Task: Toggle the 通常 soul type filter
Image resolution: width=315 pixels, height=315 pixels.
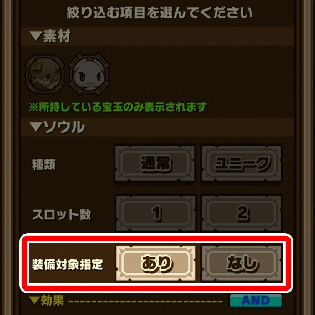Action: click(x=155, y=163)
